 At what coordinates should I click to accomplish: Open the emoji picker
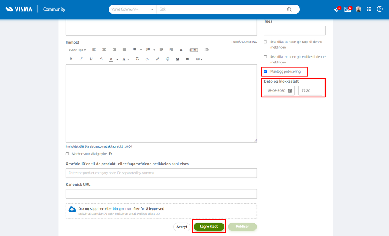click(x=167, y=59)
